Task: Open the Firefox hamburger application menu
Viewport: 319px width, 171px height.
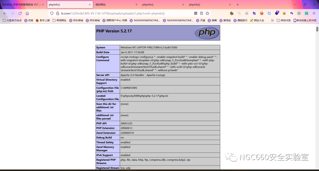Action: tap(314, 13)
